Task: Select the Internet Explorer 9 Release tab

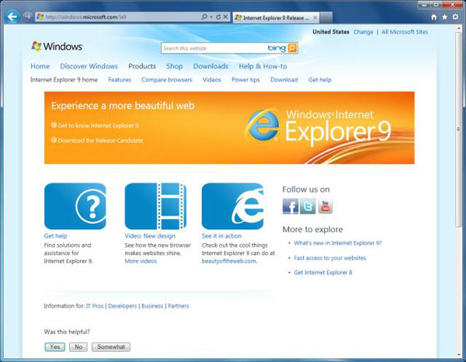Action: pyautogui.click(x=276, y=18)
